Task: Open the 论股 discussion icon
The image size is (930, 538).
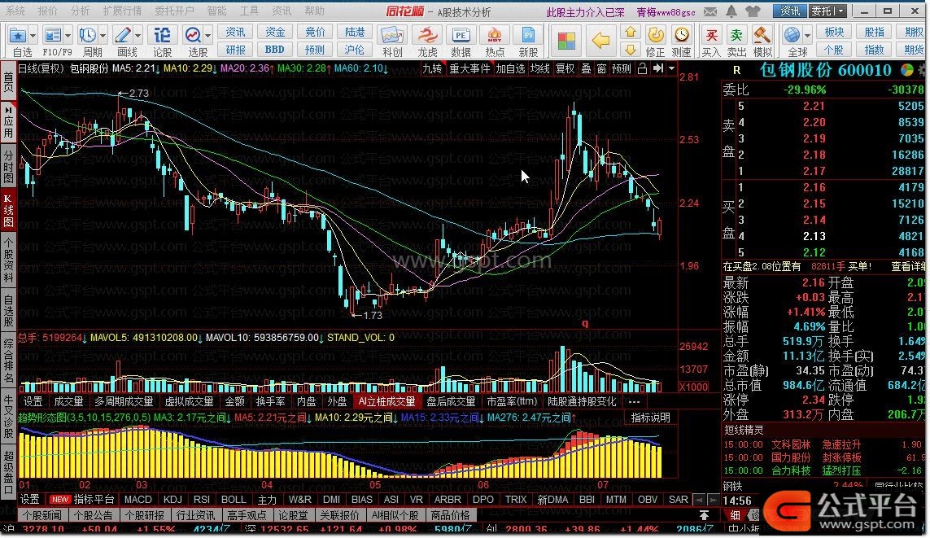Action: [162, 36]
